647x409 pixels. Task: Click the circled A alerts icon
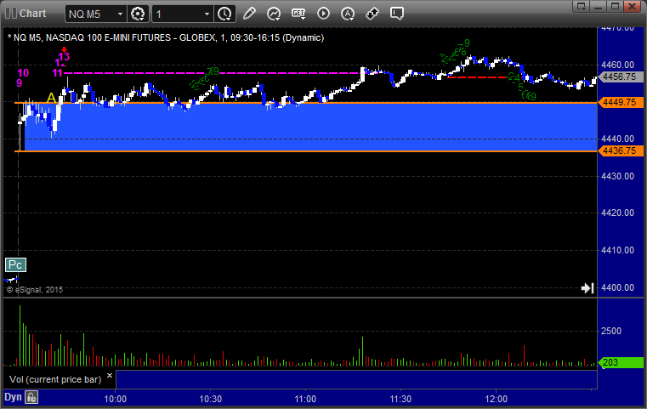[347, 14]
